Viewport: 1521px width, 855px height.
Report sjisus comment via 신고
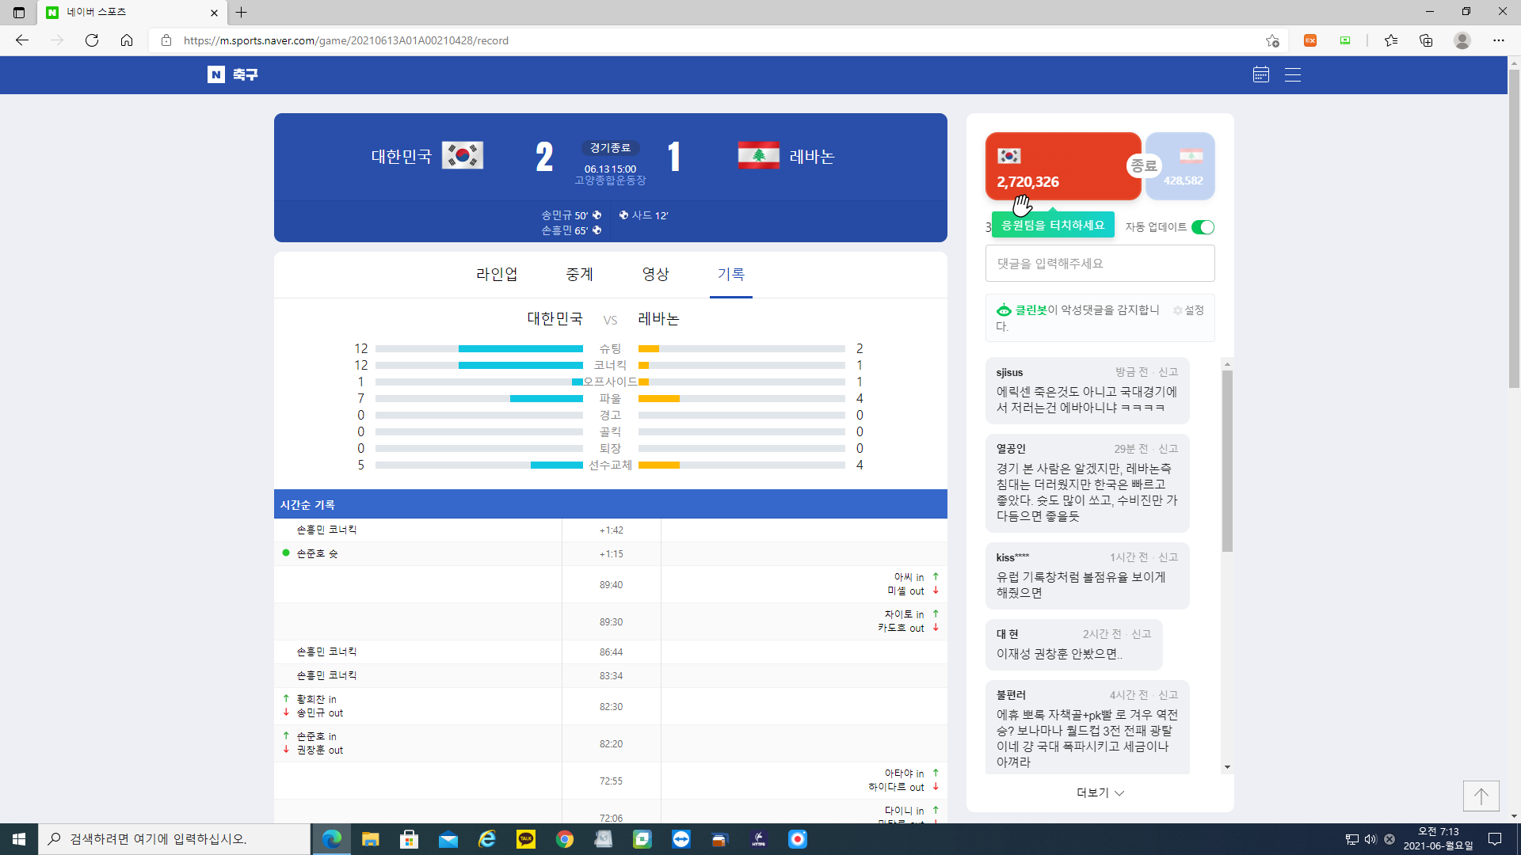(1168, 372)
